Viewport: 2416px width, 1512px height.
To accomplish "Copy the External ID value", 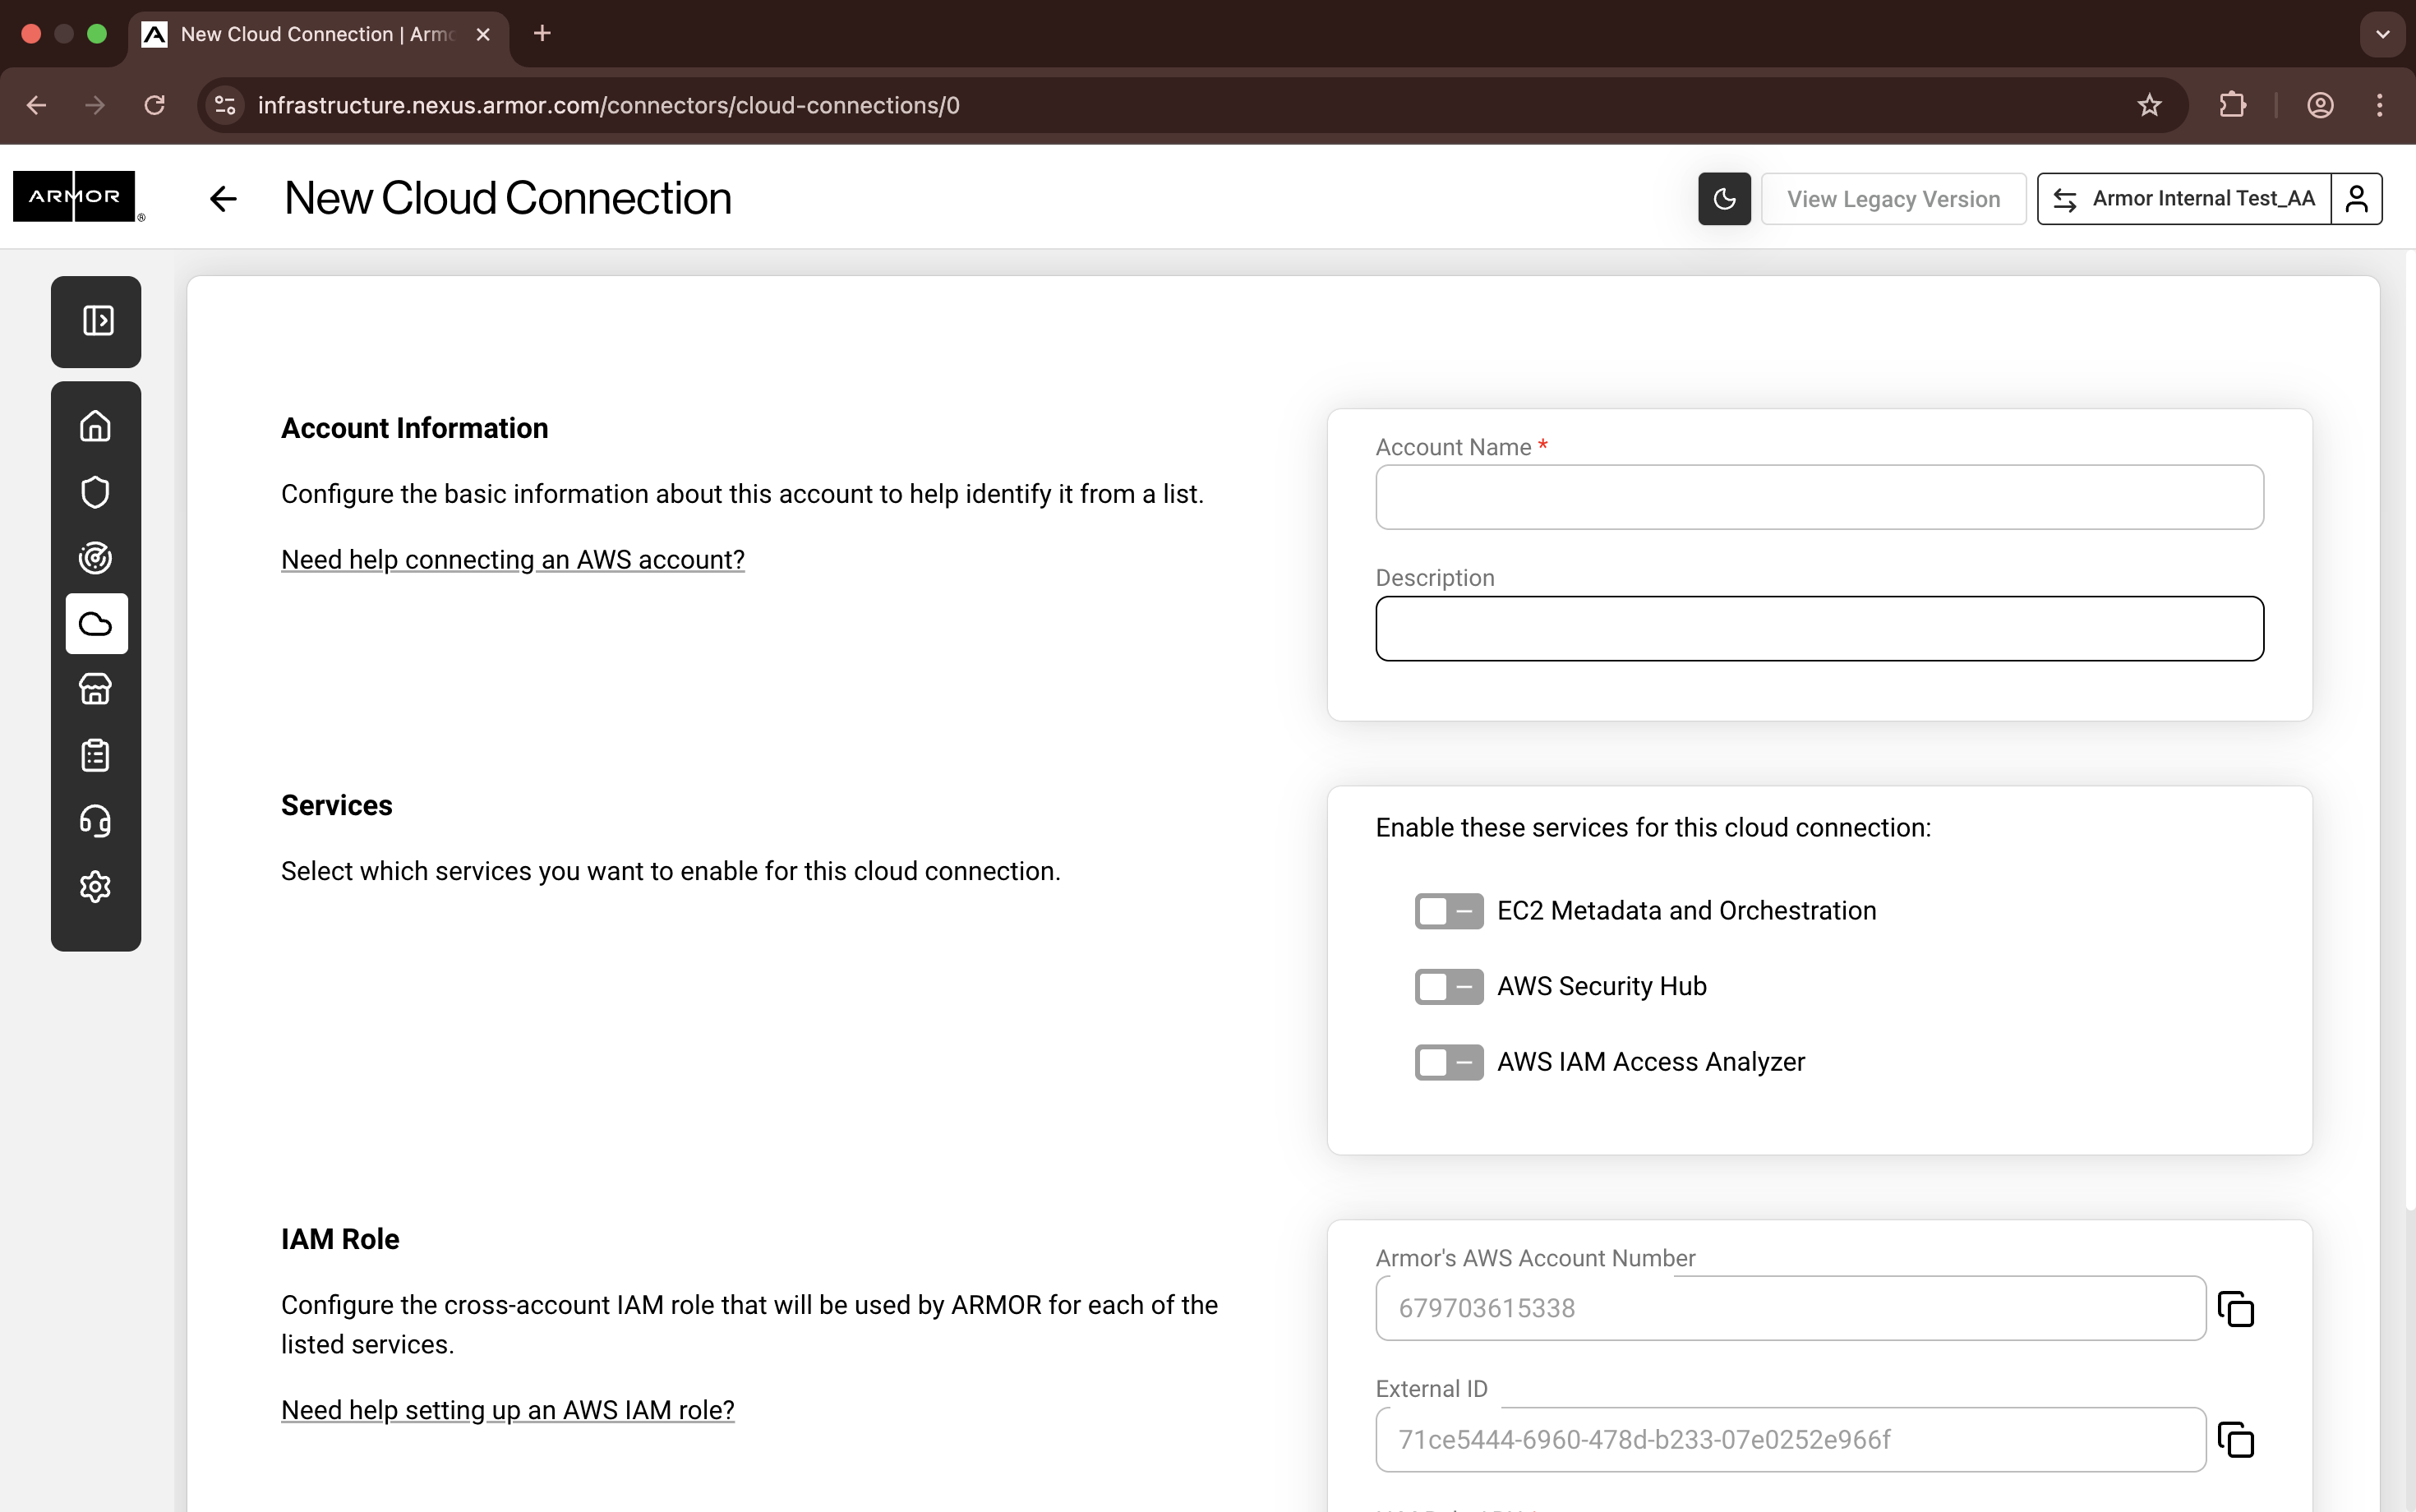I will click(x=2236, y=1440).
